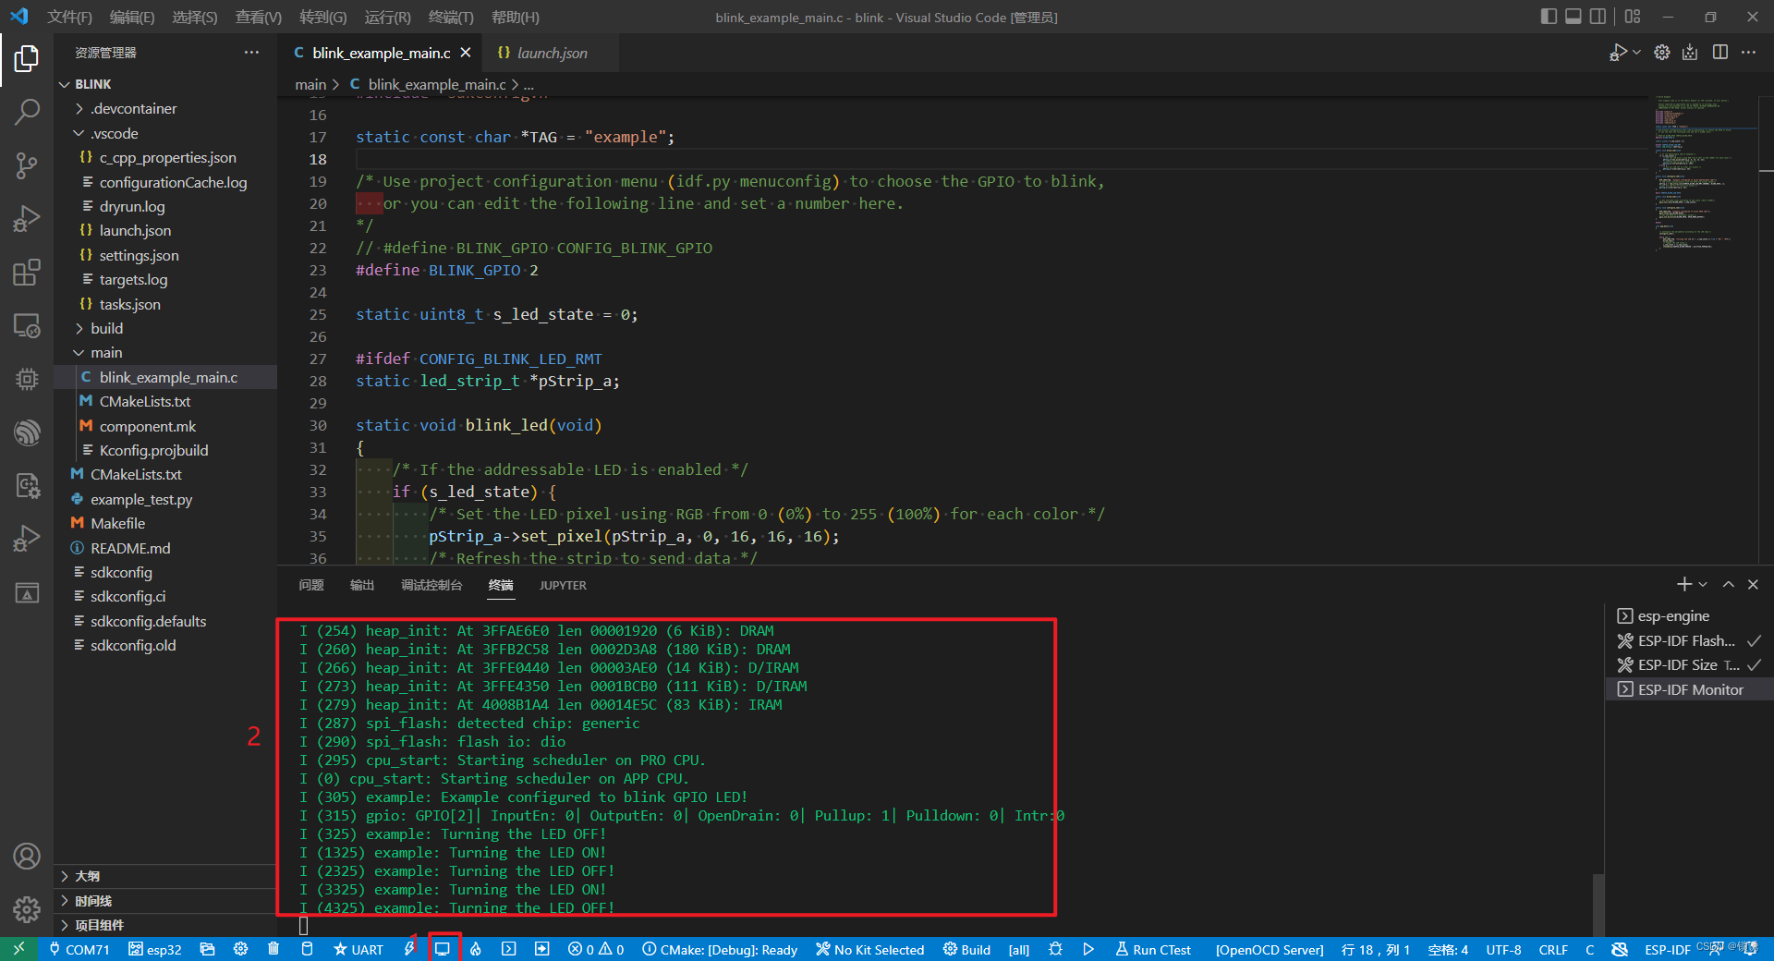The height and width of the screenshot is (961, 1774).
Task: Expand the 大纲 outline section
Action: click(165, 876)
